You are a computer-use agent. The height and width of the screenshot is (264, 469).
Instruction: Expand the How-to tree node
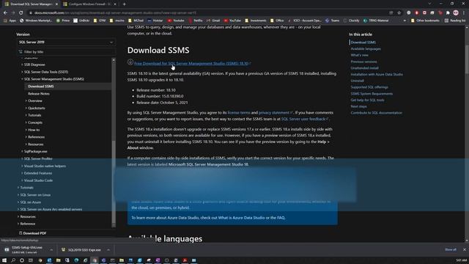click(x=26, y=130)
